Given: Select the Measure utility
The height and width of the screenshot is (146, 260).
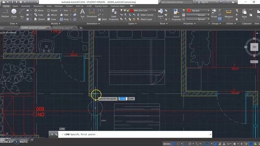Looking at the screenshot, I should pos(228,13).
